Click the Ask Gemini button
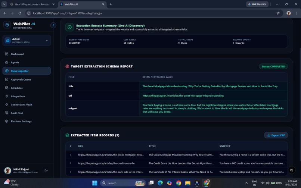 (257, 4)
